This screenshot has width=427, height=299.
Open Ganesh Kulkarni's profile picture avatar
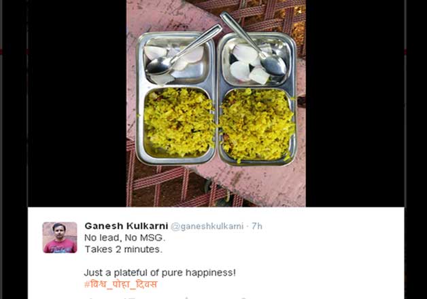click(60, 237)
